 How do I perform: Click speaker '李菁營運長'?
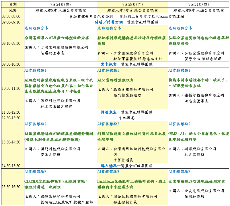(123, 160)
